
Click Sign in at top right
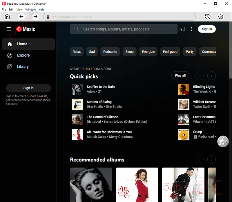tap(207, 29)
